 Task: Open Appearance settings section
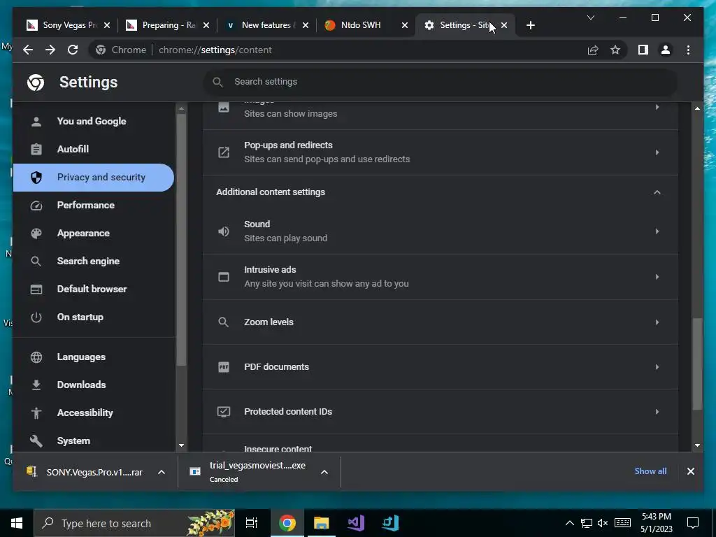click(x=94, y=234)
